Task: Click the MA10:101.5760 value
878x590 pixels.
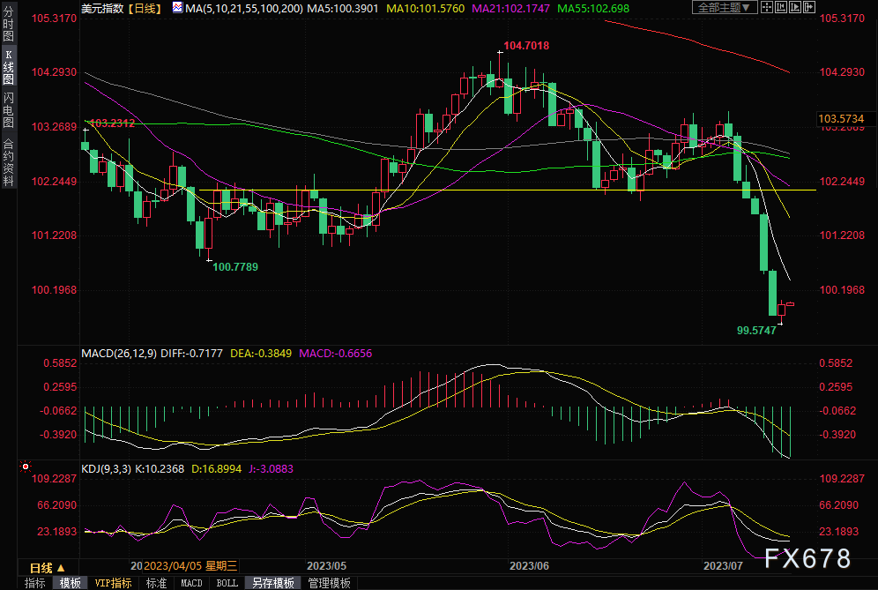Action: click(426, 9)
